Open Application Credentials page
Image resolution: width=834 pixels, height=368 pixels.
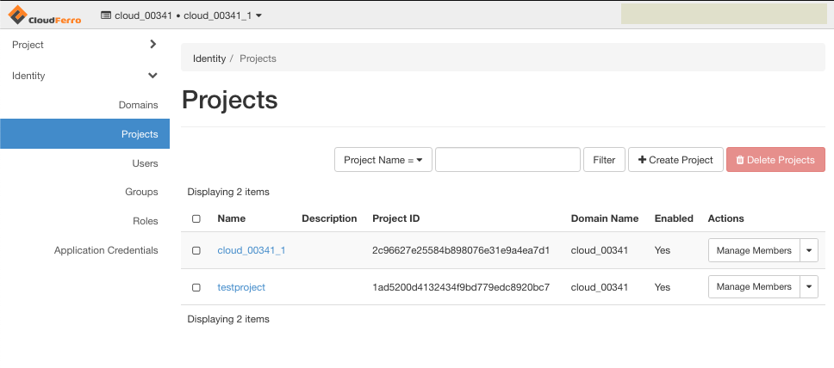coord(106,250)
